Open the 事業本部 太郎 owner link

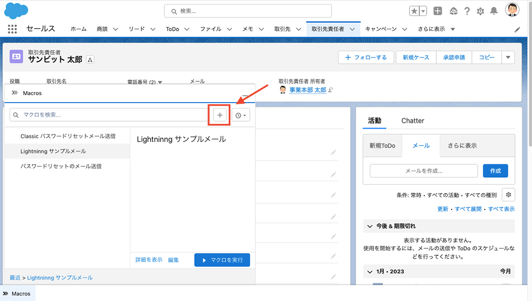(x=307, y=90)
